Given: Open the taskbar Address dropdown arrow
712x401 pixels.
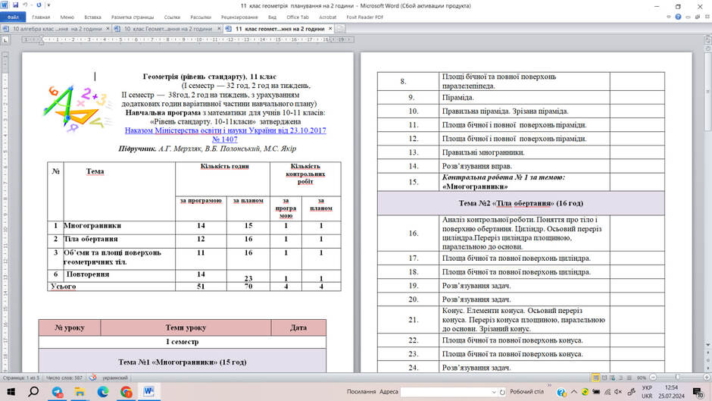Looking at the screenshot, I should (x=494, y=391).
